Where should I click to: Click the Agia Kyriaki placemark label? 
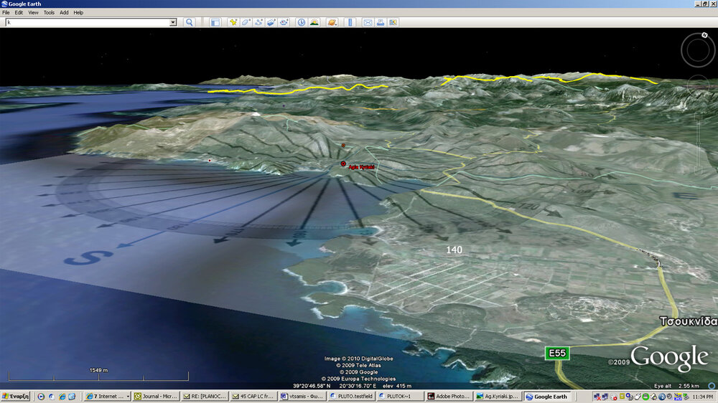tap(361, 167)
